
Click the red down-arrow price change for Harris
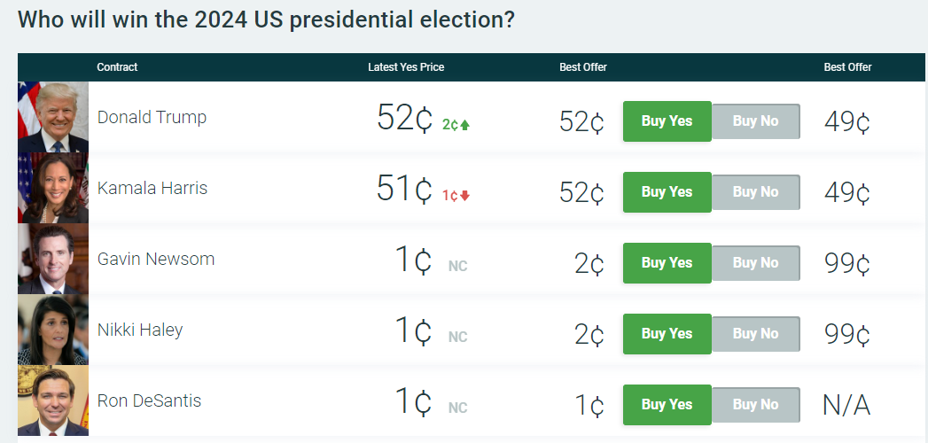[456, 196]
